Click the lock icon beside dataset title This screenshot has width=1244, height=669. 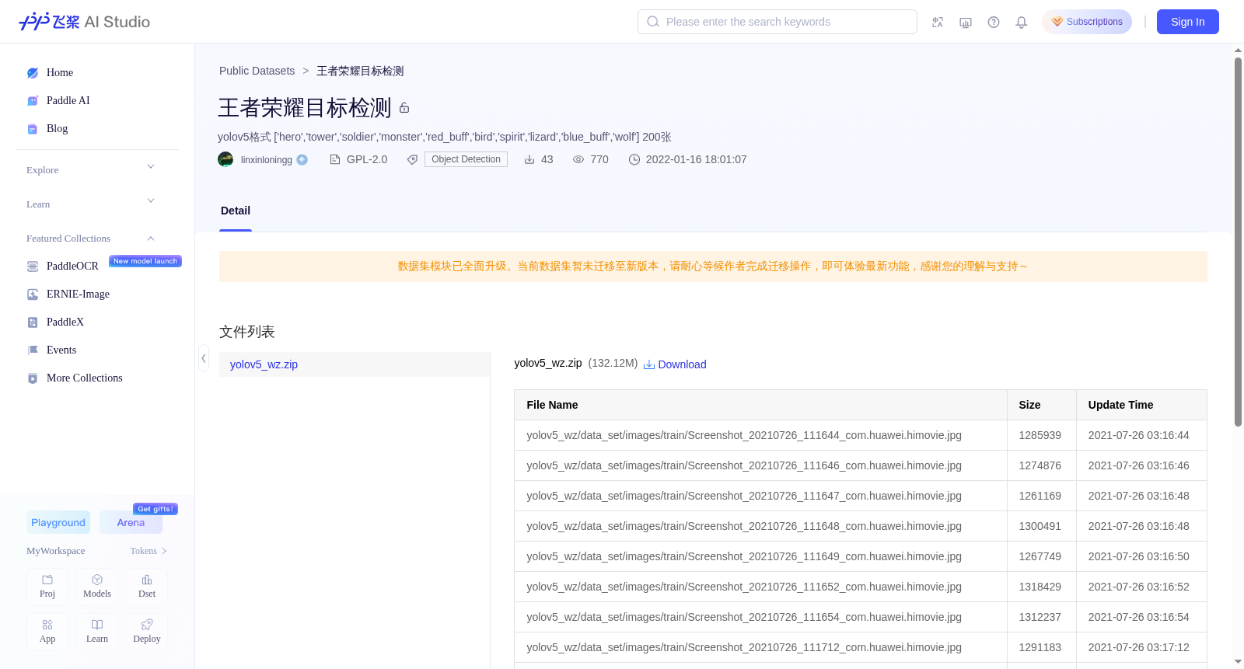click(x=404, y=108)
